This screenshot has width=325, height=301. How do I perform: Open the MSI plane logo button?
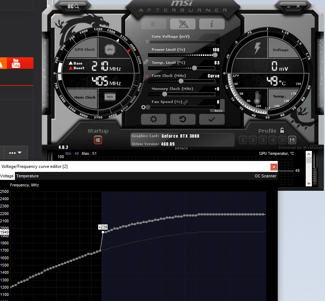click(182, 24)
